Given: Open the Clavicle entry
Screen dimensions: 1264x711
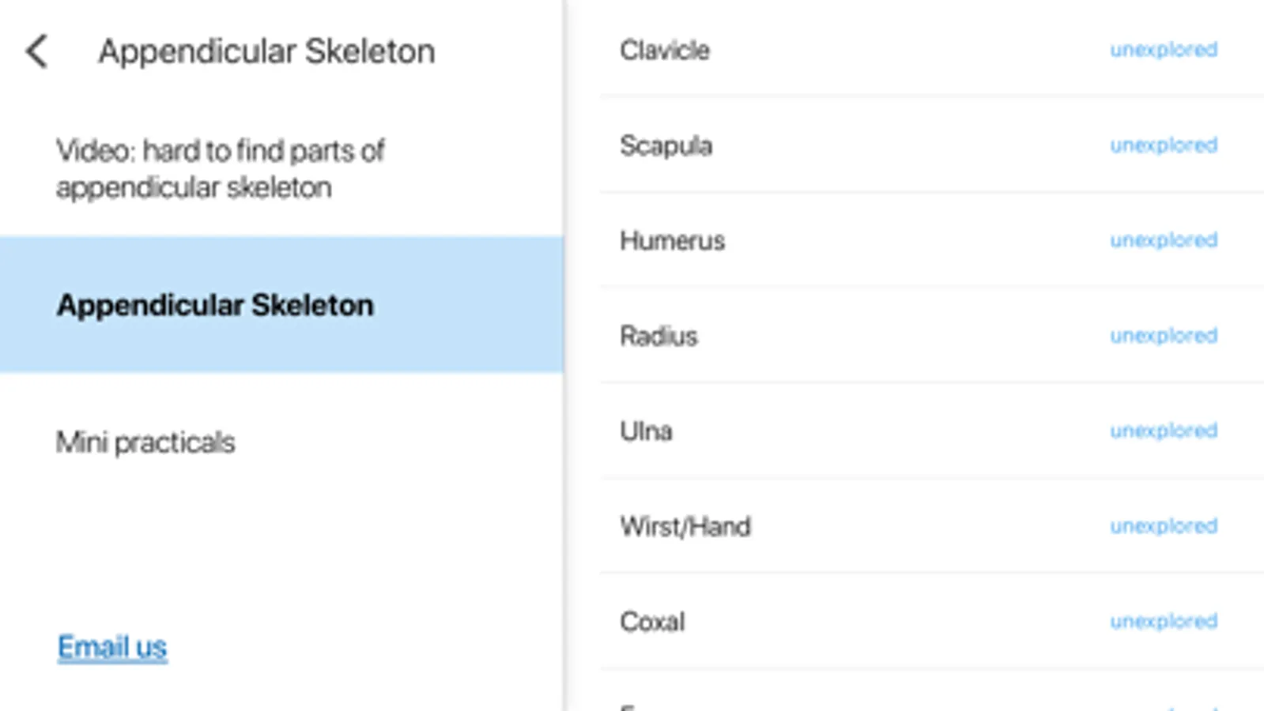Looking at the screenshot, I should click(x=665, y=51).
